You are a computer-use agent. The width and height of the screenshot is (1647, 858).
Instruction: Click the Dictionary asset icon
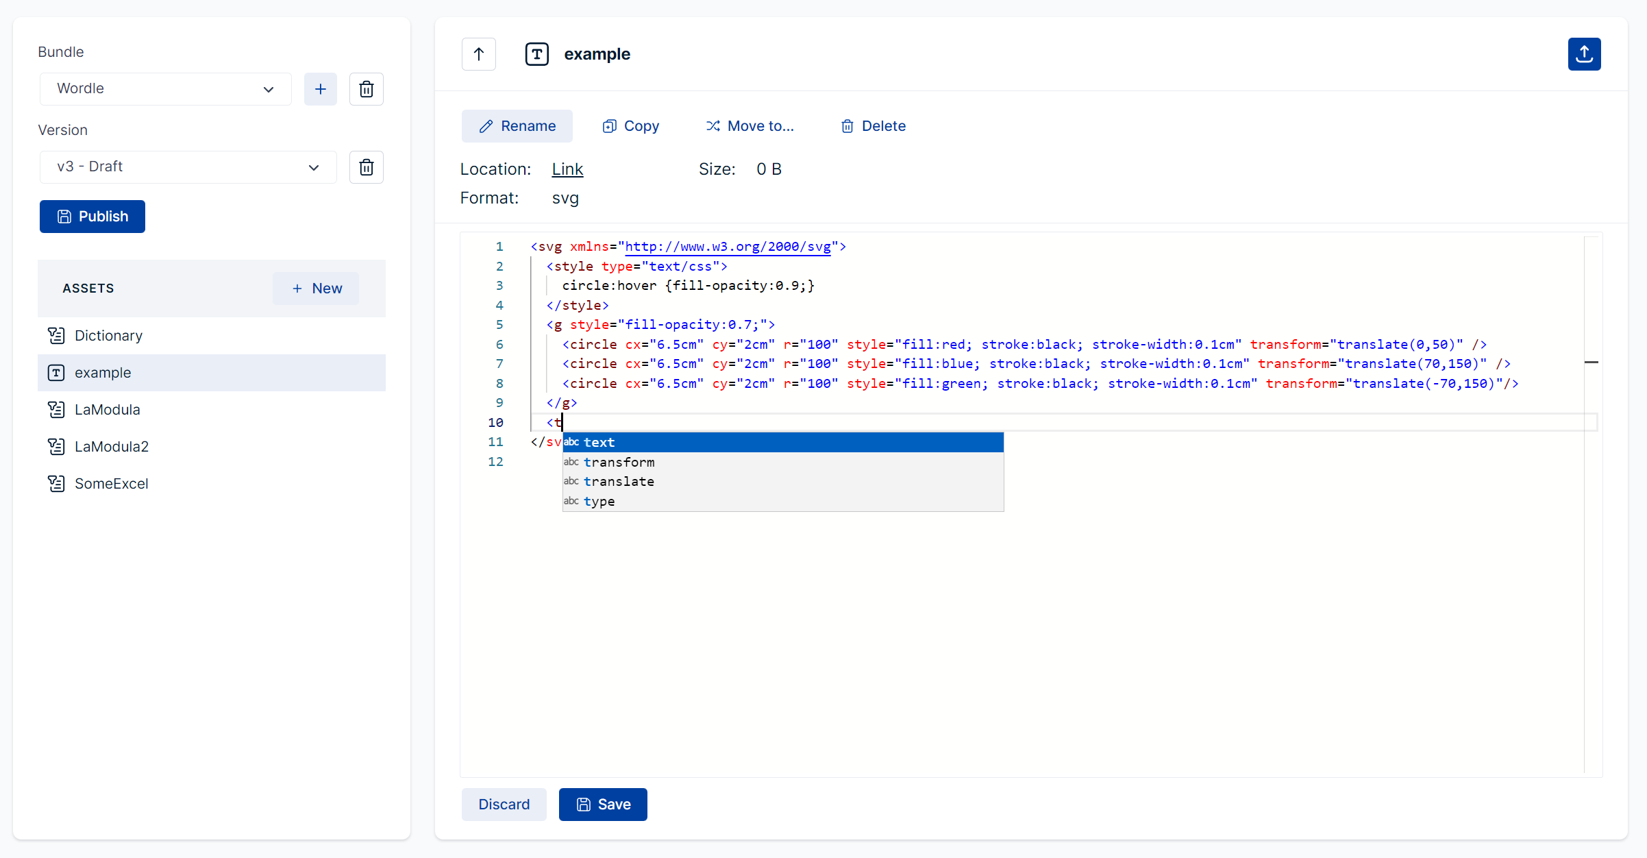tap(56, 336)
